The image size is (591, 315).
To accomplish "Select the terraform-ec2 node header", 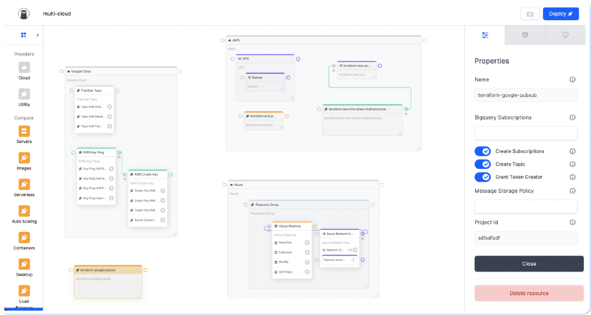I will click(263, 117).
